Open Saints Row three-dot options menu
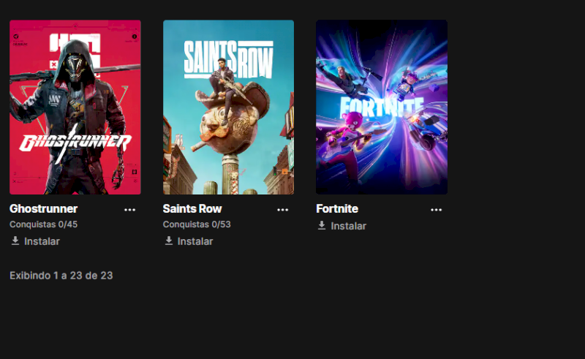 pos(283,210)
